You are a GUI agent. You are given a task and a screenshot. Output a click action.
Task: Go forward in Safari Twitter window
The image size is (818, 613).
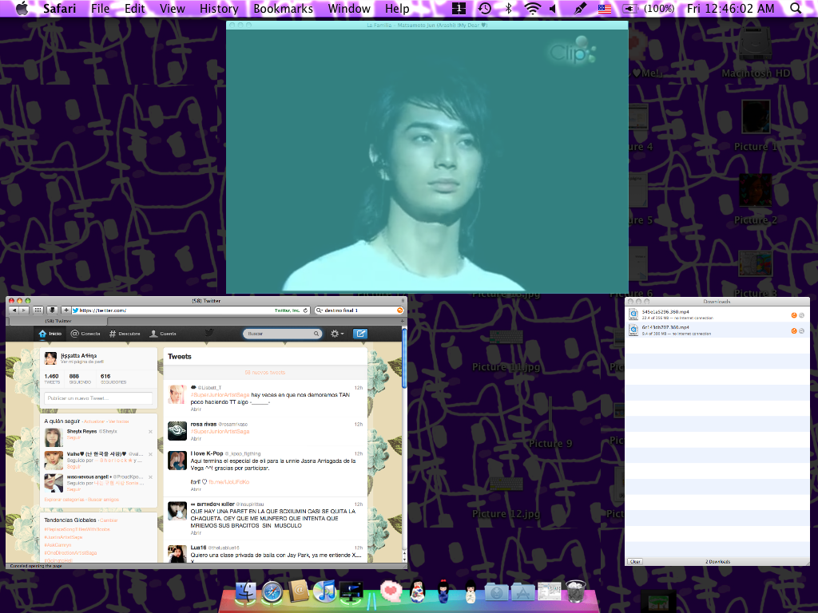pos(23,310)
